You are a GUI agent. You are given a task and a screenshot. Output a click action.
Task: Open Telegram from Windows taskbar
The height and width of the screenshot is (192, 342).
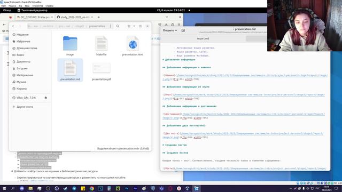pos(74,188)
